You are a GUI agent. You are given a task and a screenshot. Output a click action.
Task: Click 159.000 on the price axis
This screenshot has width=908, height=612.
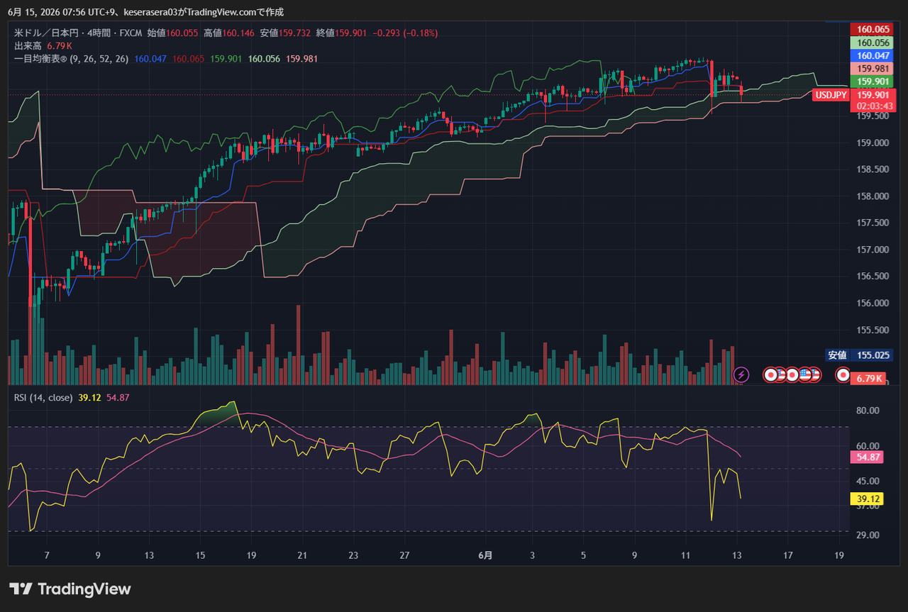[x=871, y=143]
